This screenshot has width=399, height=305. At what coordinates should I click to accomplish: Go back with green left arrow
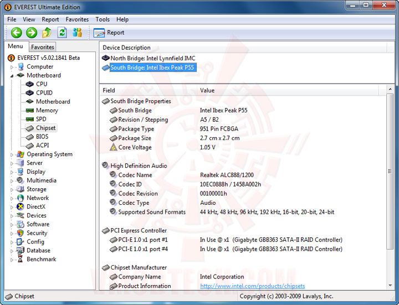tap(16, 33)
